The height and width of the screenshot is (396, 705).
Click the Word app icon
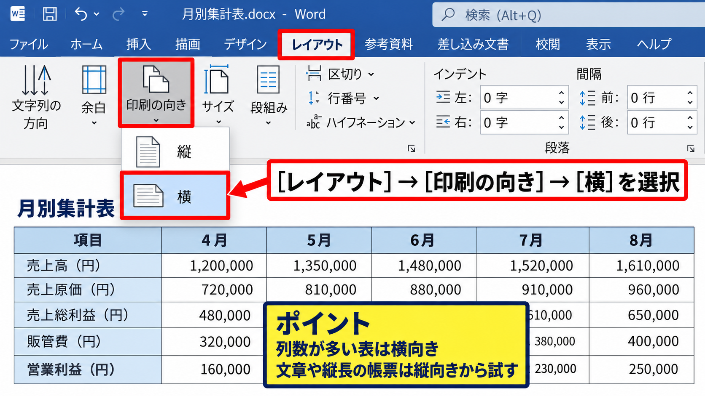(x=18, y=14)
